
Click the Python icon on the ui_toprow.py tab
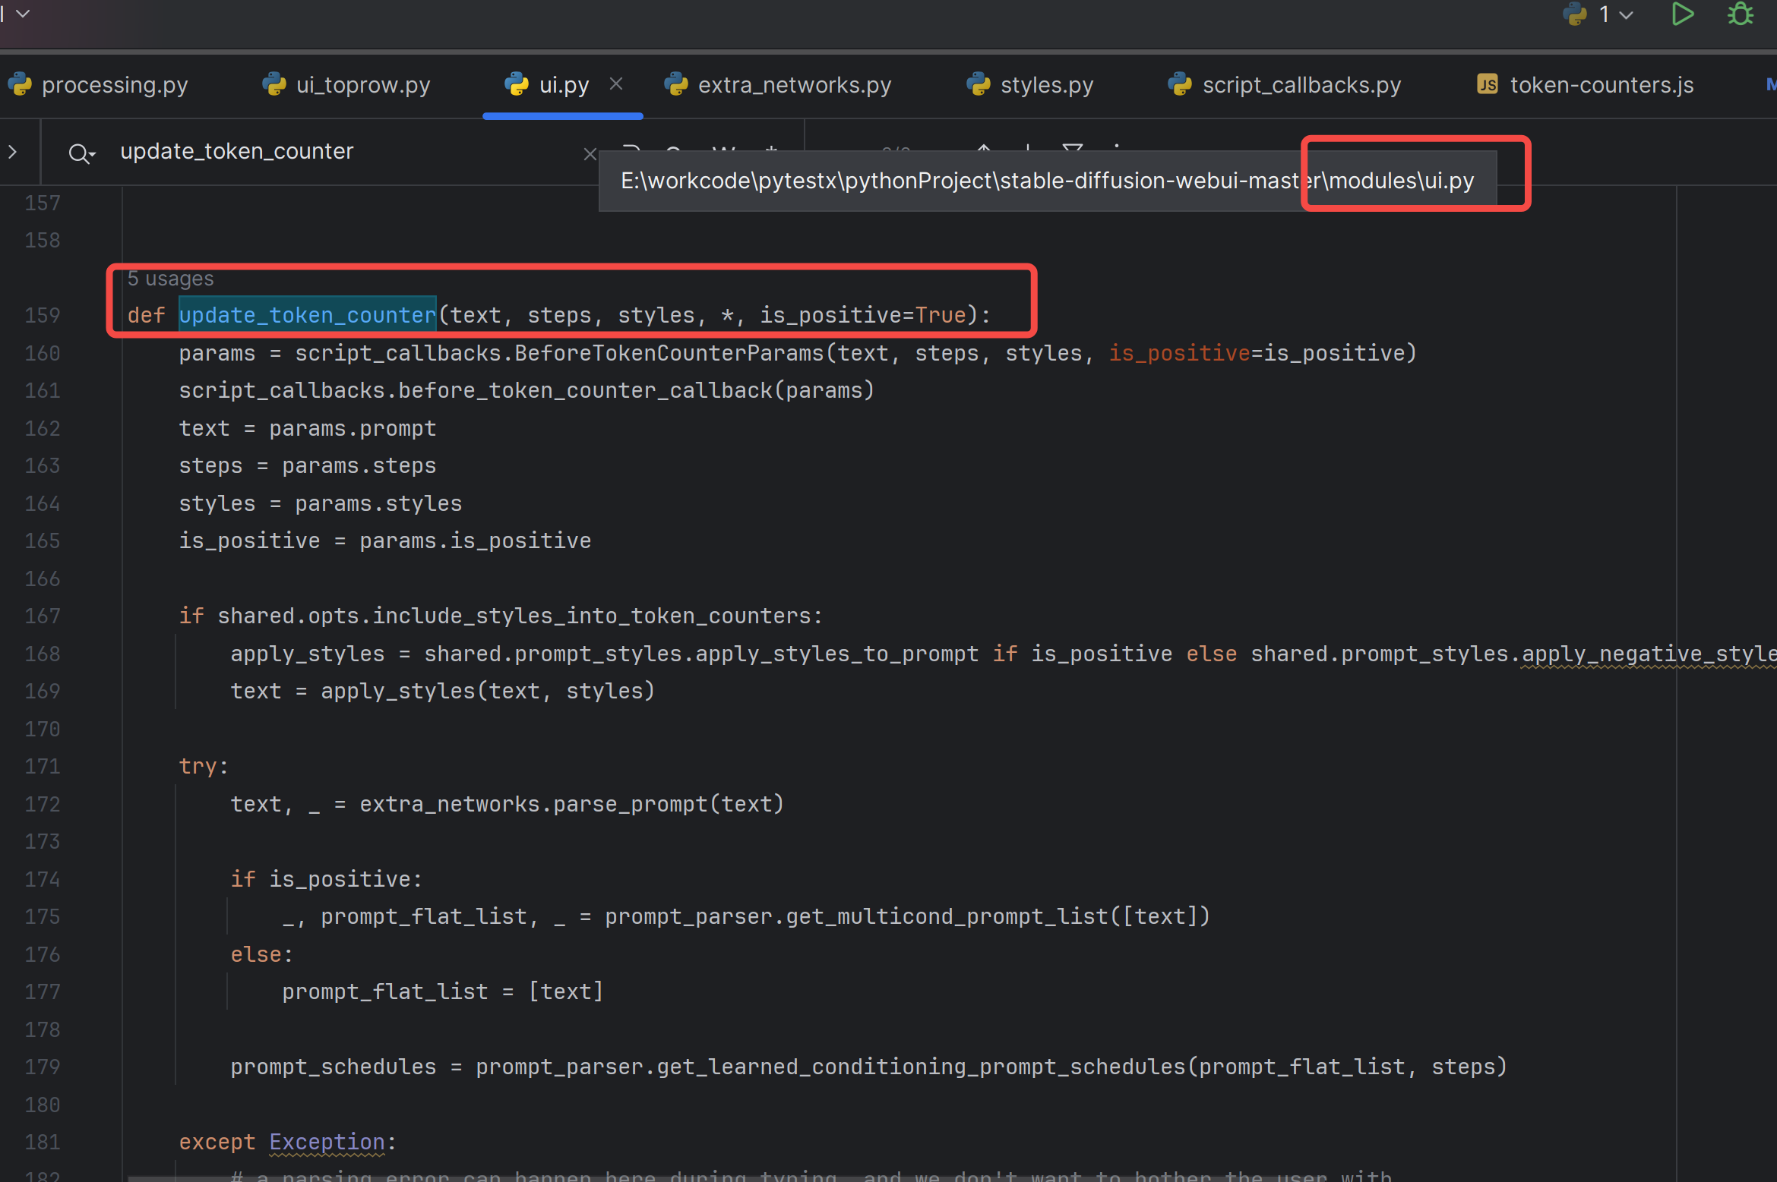coord(274,84)
